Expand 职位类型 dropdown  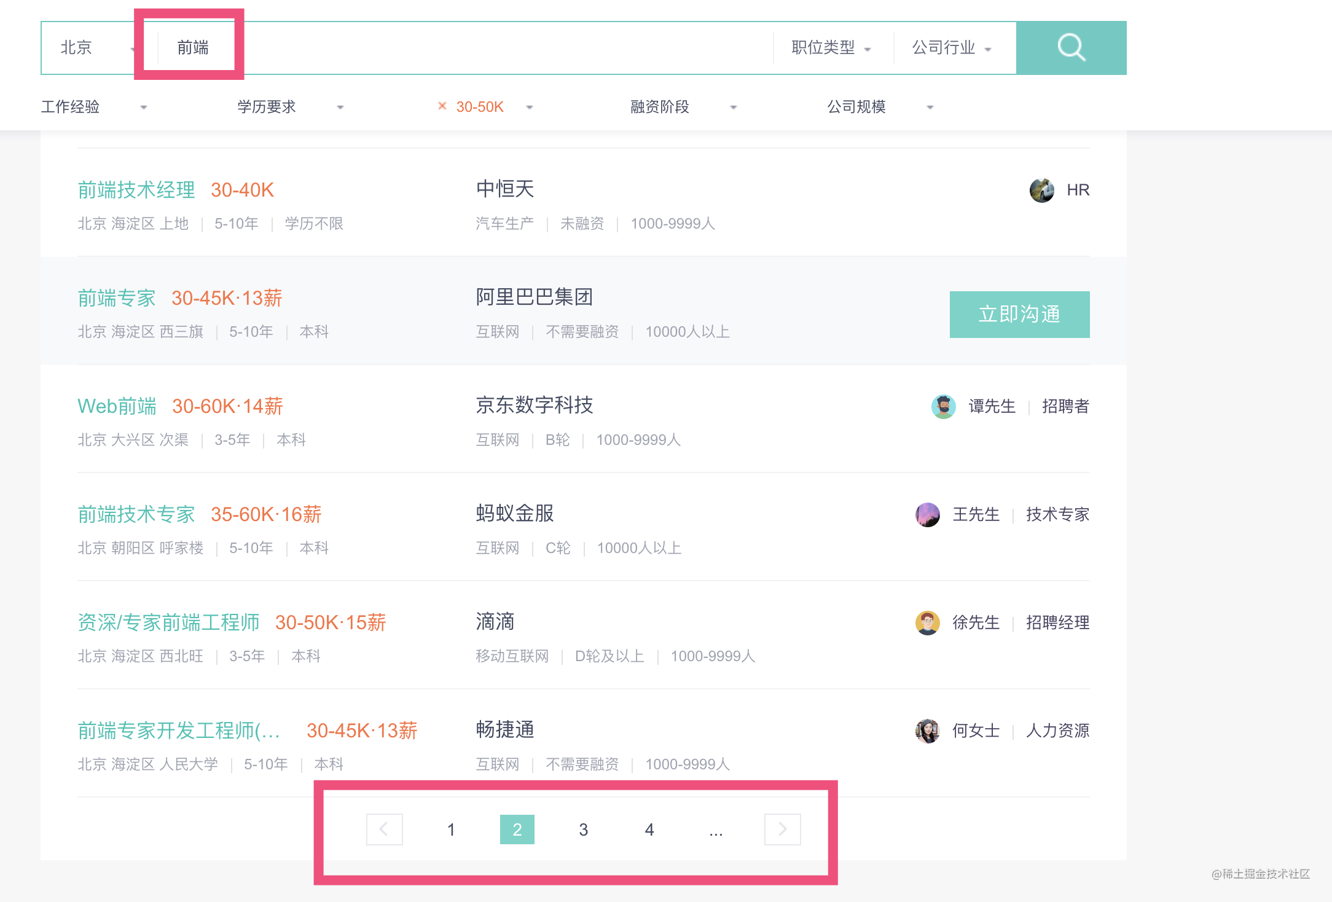click(831, 48)
